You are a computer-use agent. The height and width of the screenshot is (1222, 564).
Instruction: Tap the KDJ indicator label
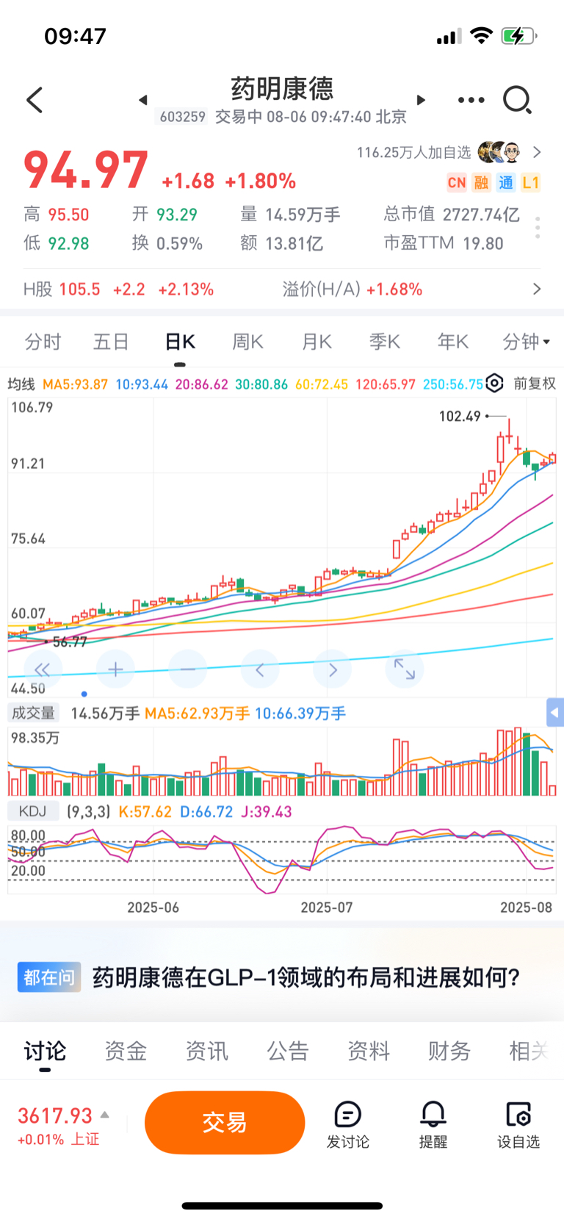point(33,811)
